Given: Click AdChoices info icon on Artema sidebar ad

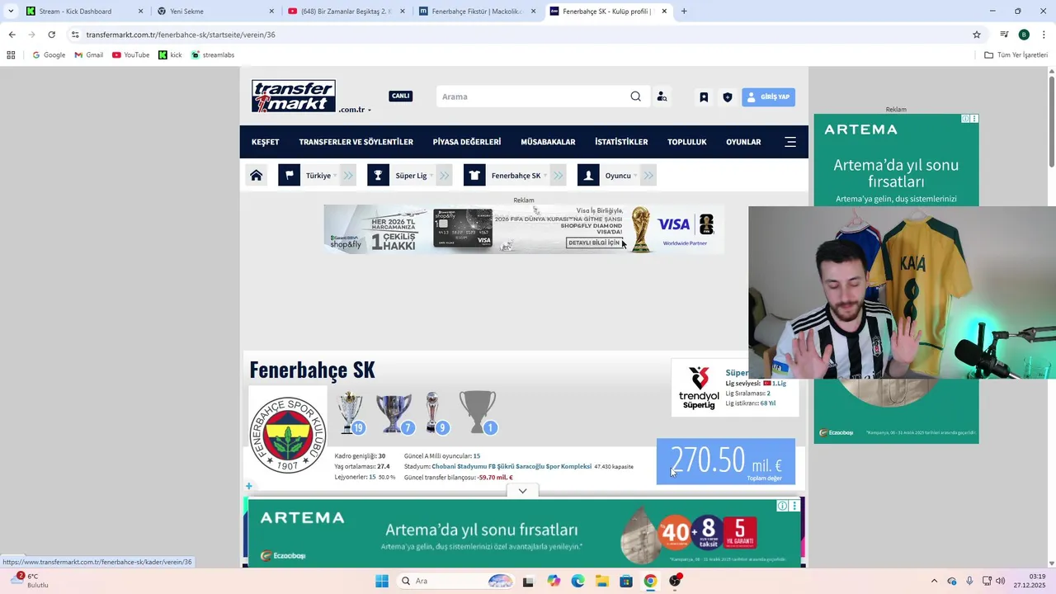Looking at the screenshot, I should coord(965,119).
